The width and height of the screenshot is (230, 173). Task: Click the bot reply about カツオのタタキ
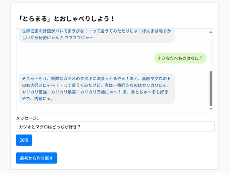click(x=97, y=88)
